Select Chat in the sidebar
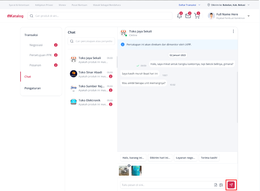260x191 pixels. [x=28, y=76]
